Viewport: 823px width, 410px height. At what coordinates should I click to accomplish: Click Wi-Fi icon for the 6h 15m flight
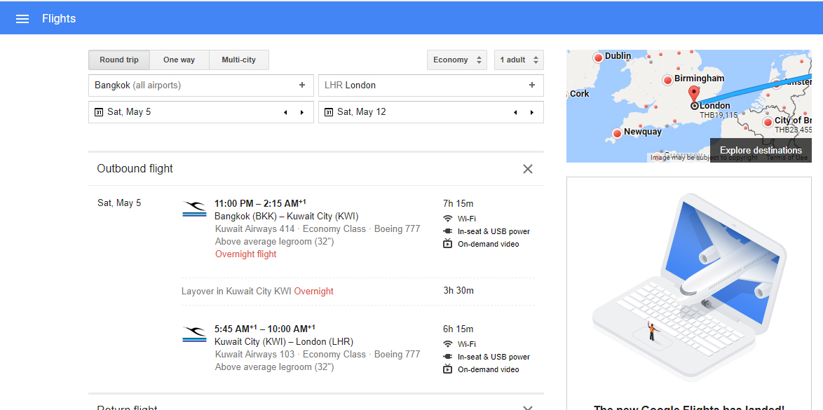(448, 344)
